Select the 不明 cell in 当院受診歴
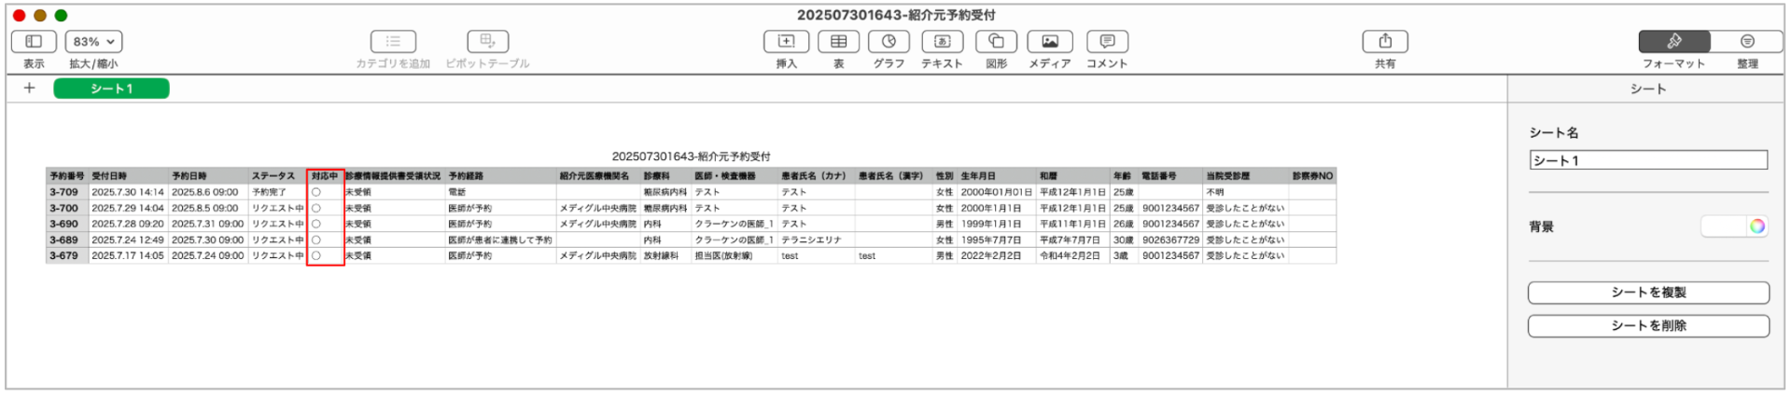This screenshot has width=1792, height=396. click(1245, 192)
